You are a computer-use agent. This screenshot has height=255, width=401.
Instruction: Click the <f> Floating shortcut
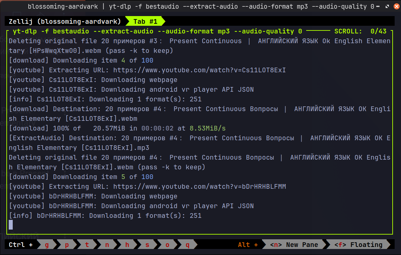358,245
